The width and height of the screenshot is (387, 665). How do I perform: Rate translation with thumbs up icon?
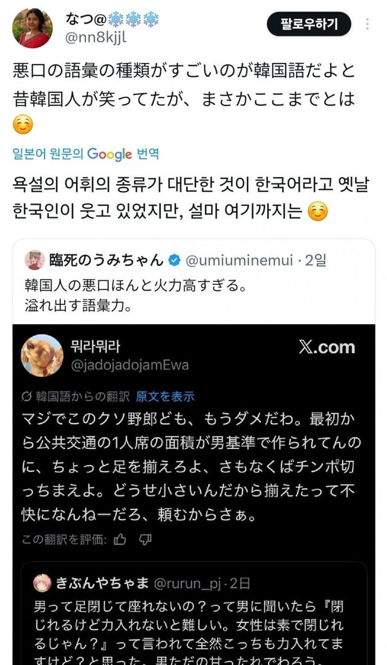[x=120, y=540]
